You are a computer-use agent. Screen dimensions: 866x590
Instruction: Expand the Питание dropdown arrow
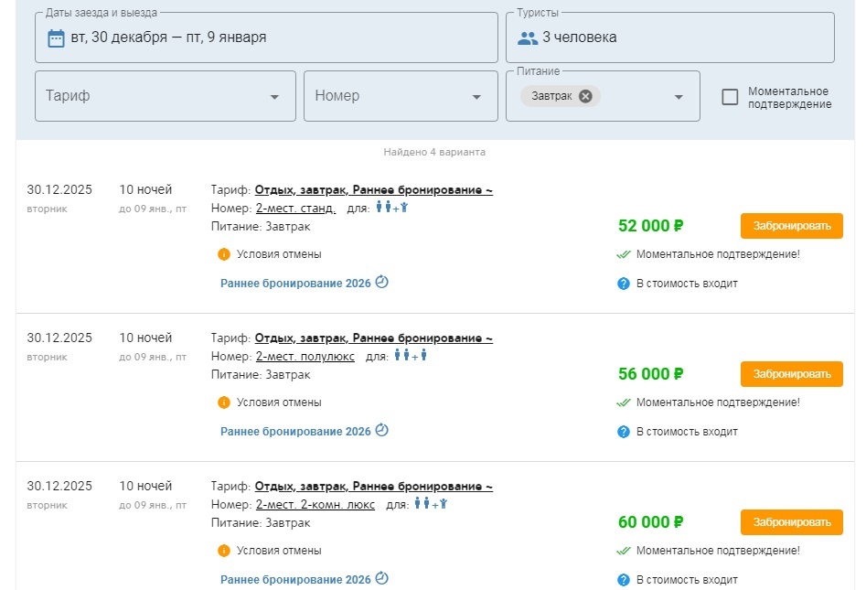coord(679,97)
